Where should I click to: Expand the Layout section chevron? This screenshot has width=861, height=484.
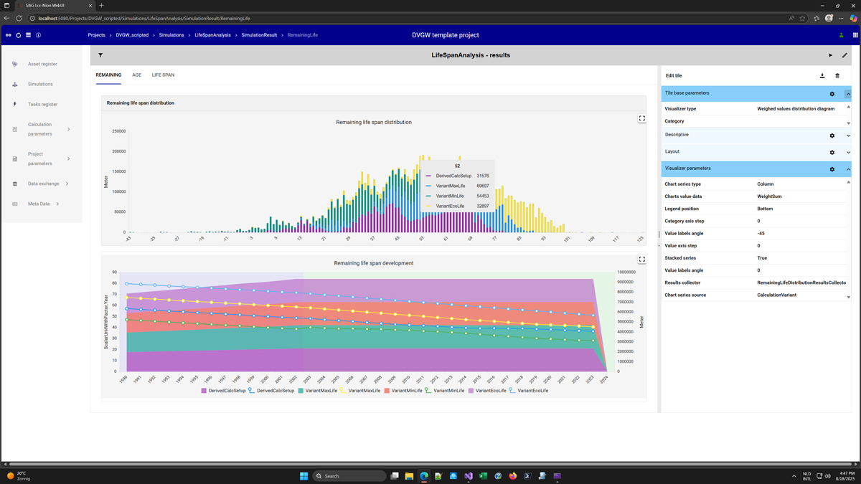(x=848, y=152)
